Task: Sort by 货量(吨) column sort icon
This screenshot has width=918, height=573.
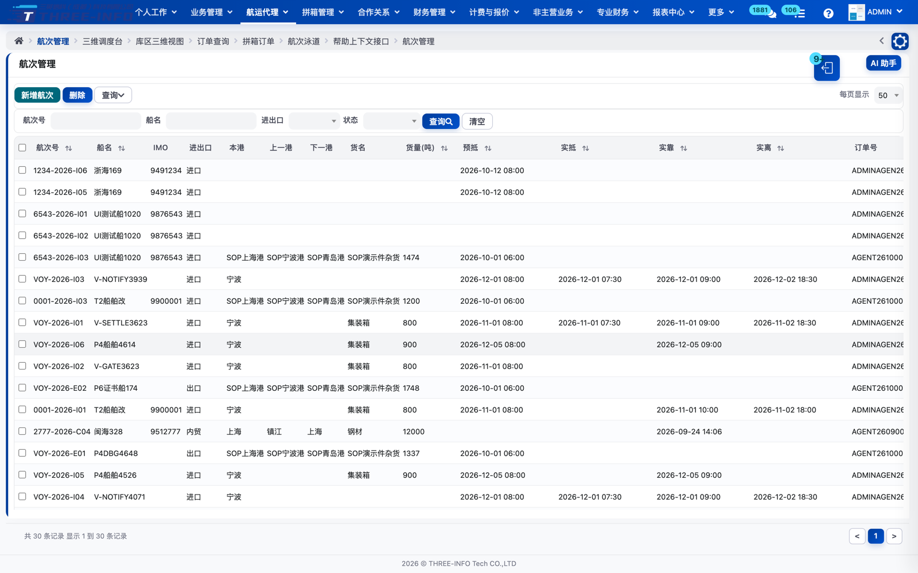Action: tap(444, 148)
